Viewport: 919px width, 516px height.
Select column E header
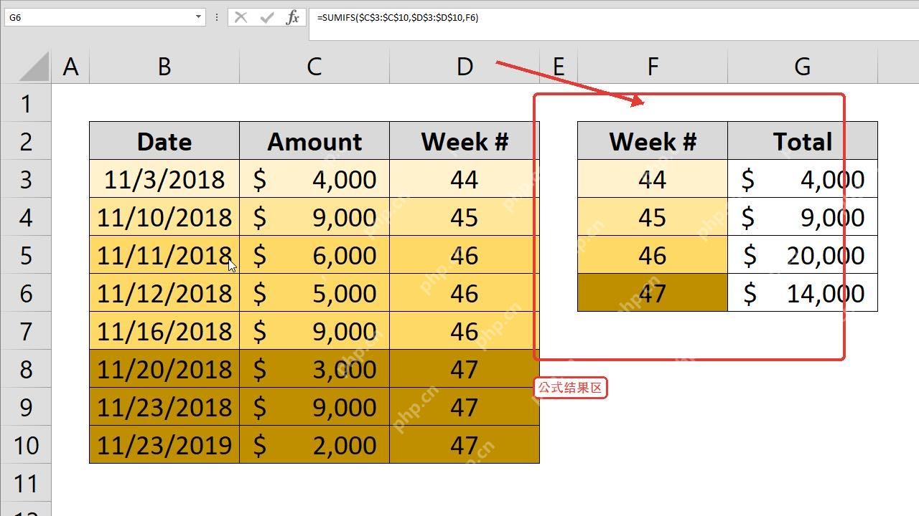tap(559, 67)
